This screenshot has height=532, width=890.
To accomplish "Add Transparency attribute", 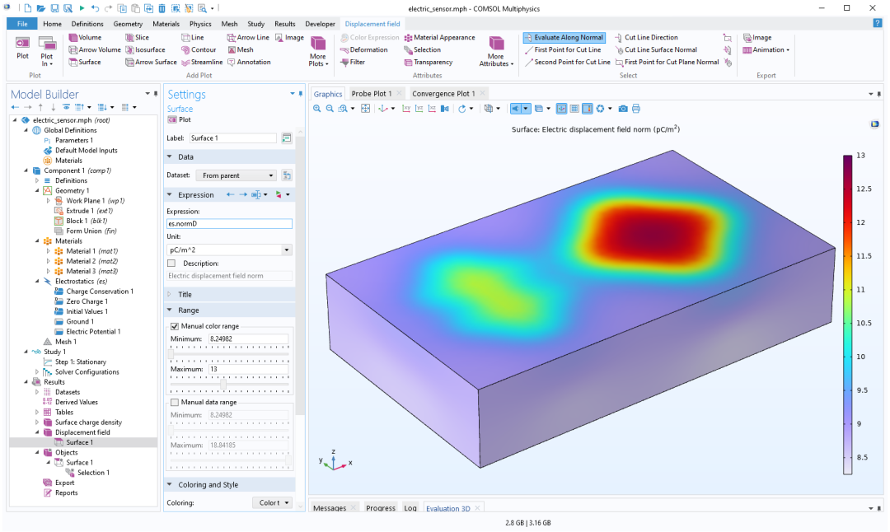I will click(x=428, y=63).
